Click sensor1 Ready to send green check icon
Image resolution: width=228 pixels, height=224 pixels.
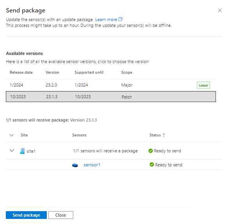152,164
